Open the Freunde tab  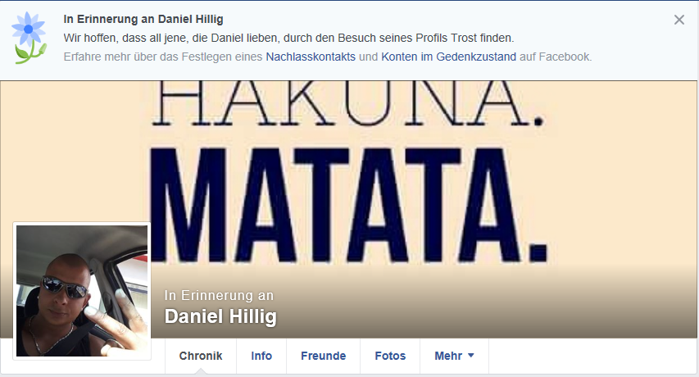pyautogui.click(x=323, y=356)
